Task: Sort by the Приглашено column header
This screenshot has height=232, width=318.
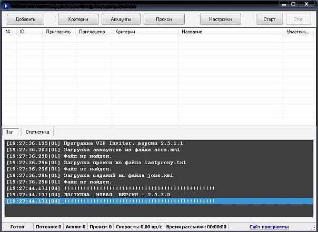Action: 92,32
